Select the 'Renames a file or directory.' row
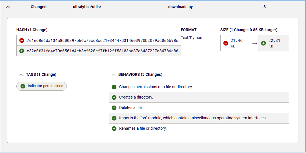 pyautogui.click(x=199, y=129)
